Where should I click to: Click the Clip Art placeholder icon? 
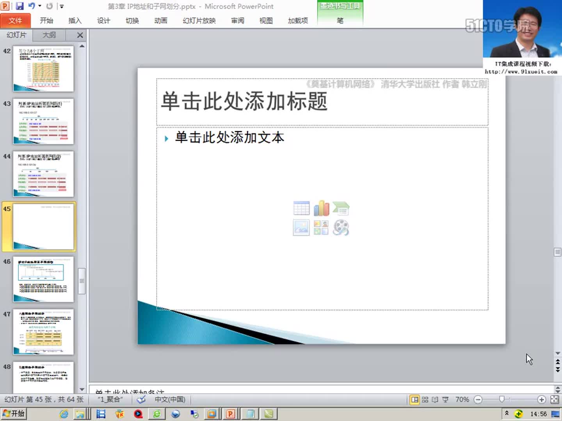[x=321, y=228]
